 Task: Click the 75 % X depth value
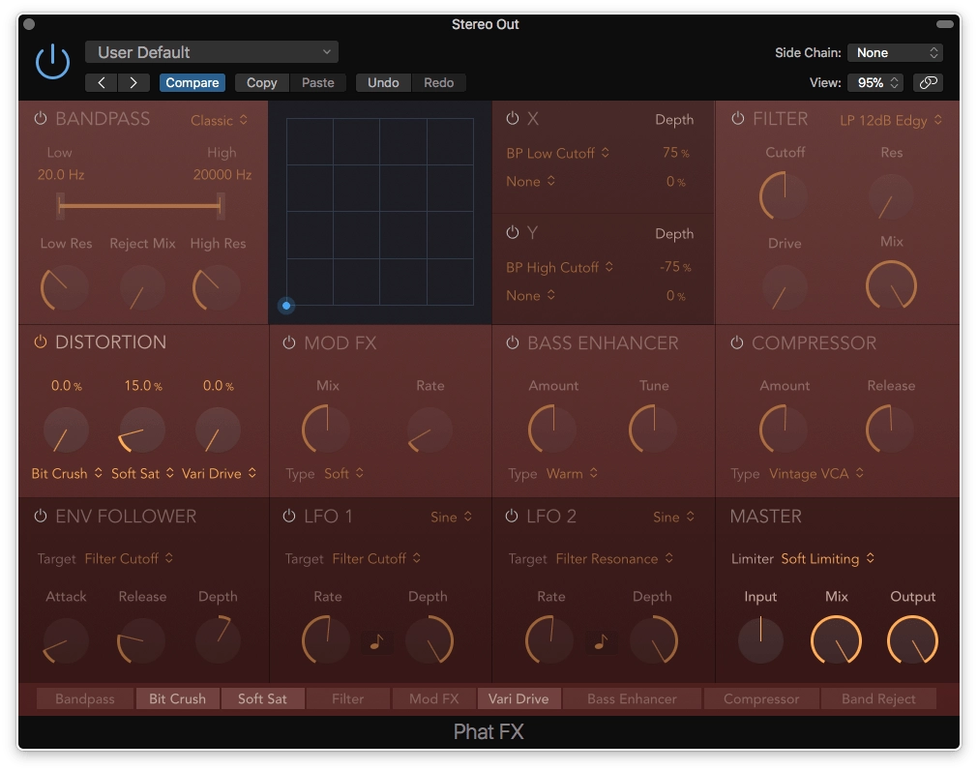[675, 153]
